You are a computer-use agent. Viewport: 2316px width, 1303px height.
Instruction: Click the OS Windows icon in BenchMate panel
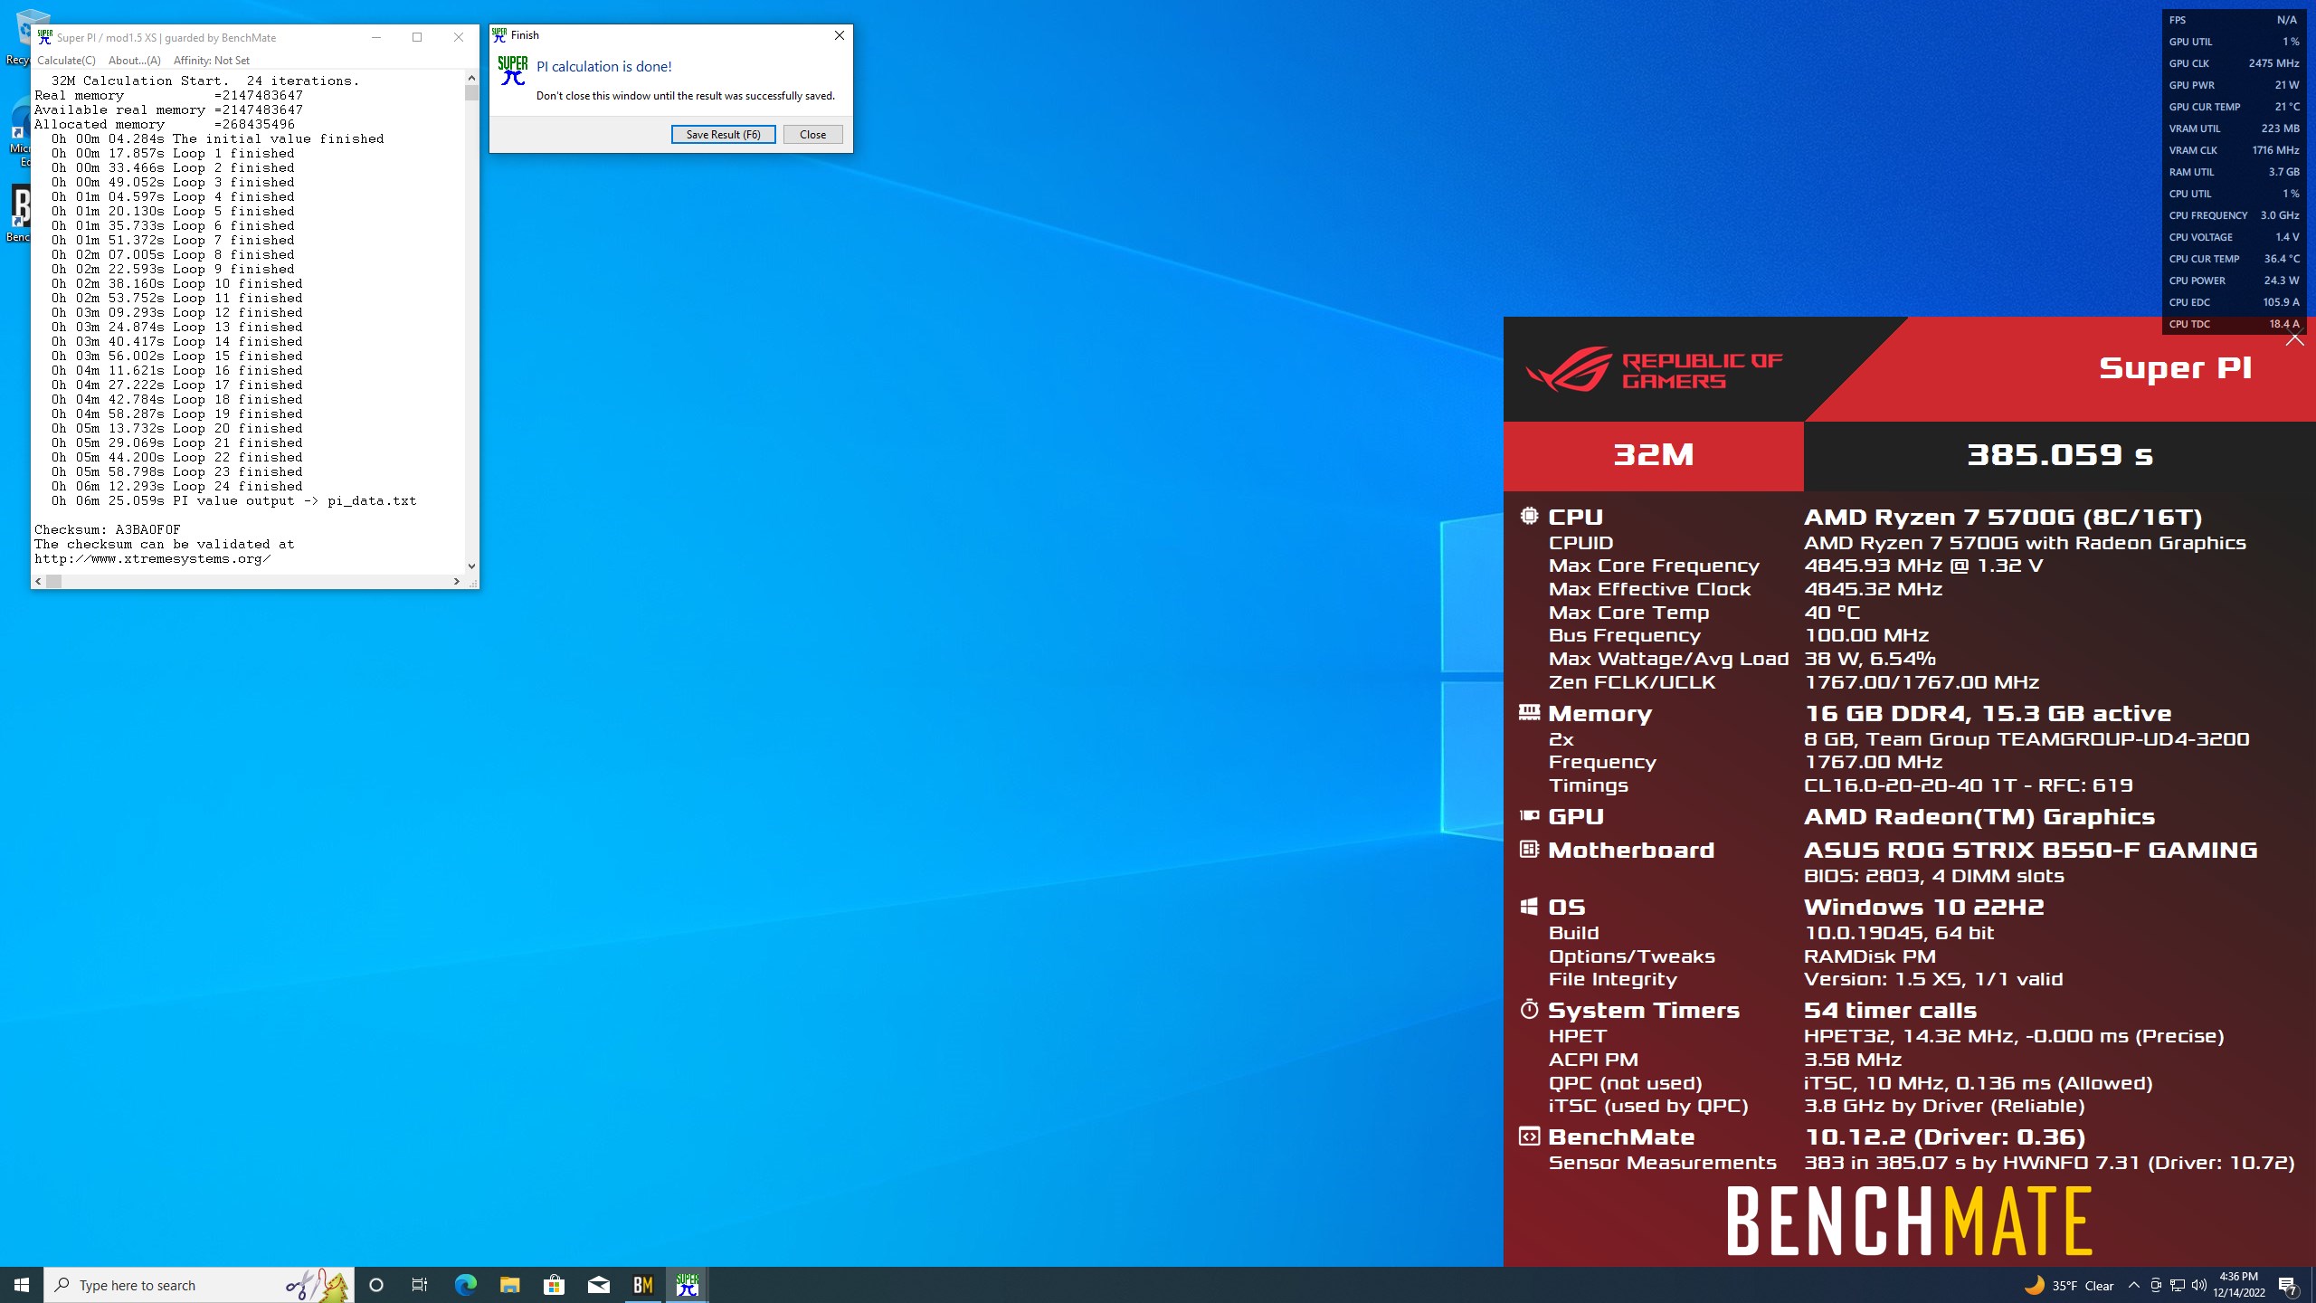click(x=1529, y=906)
